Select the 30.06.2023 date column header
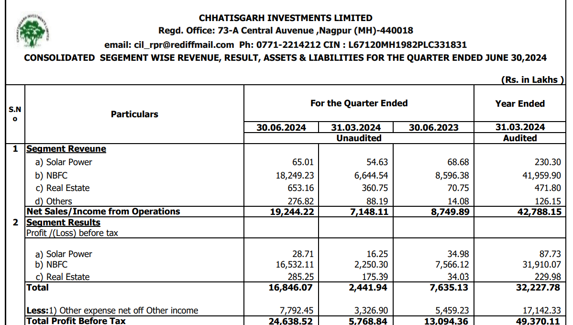The image size is (573, 325). 434,128
